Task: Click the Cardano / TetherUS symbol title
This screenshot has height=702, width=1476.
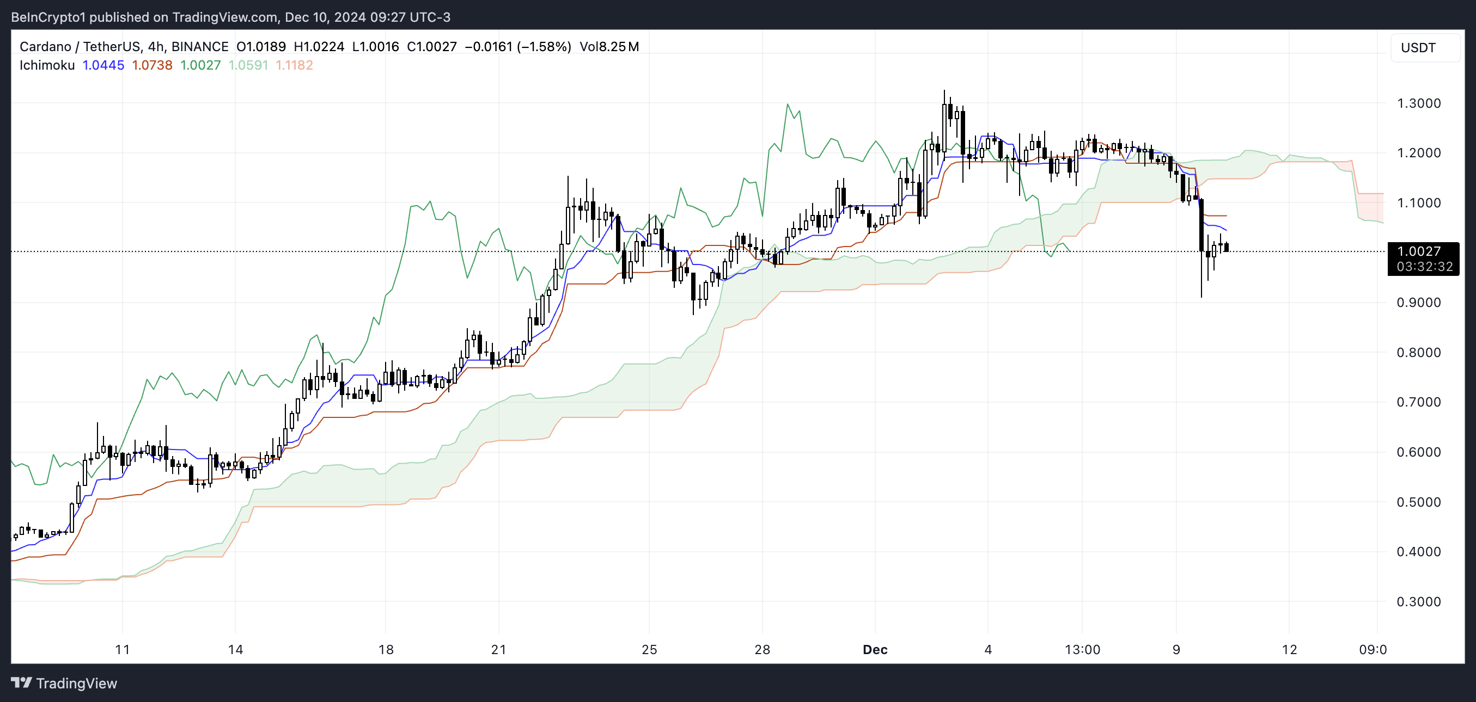Action: pos(80,46)
